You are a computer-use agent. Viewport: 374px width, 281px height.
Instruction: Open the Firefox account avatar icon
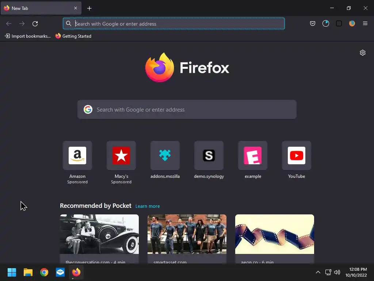[352, 23]
